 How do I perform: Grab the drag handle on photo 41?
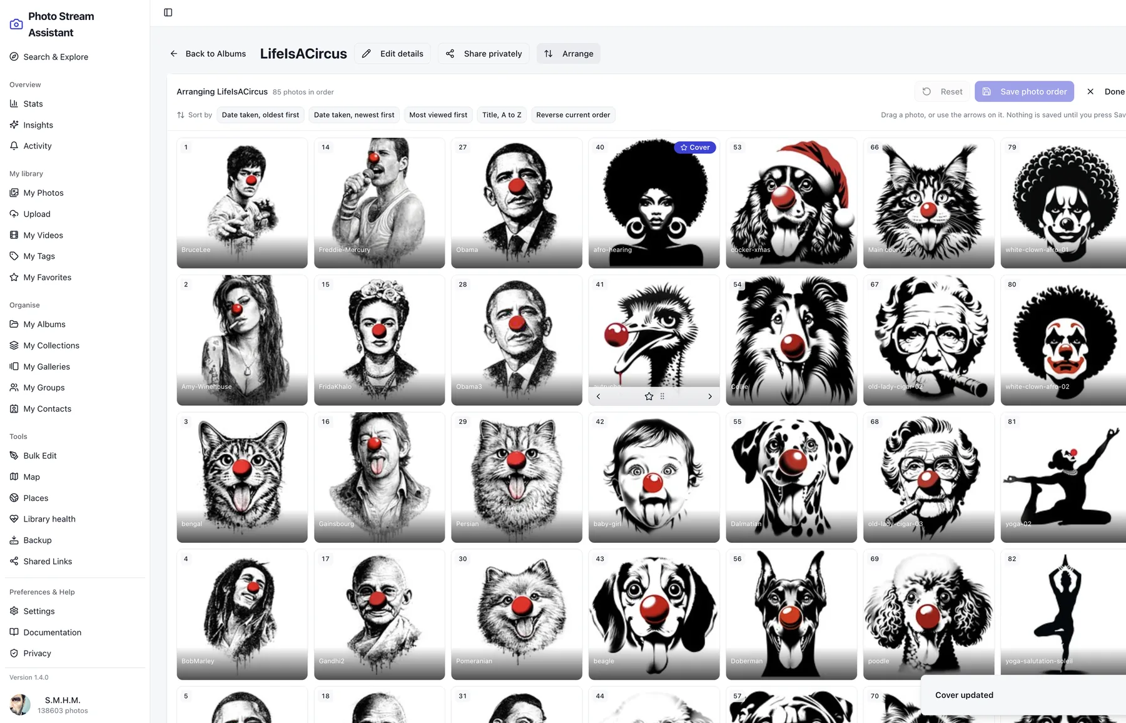tap(662, 397)
